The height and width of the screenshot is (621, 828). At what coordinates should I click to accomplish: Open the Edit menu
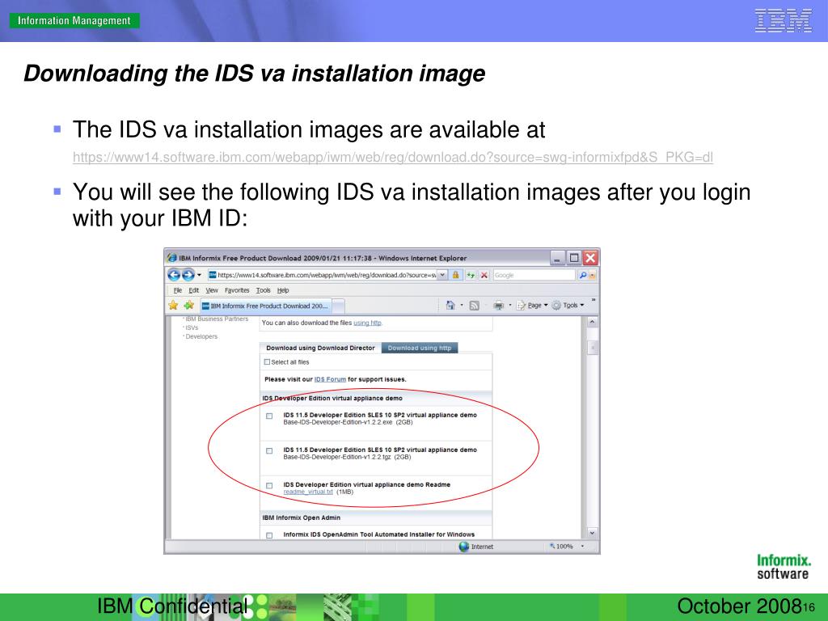tap(194, 290)
